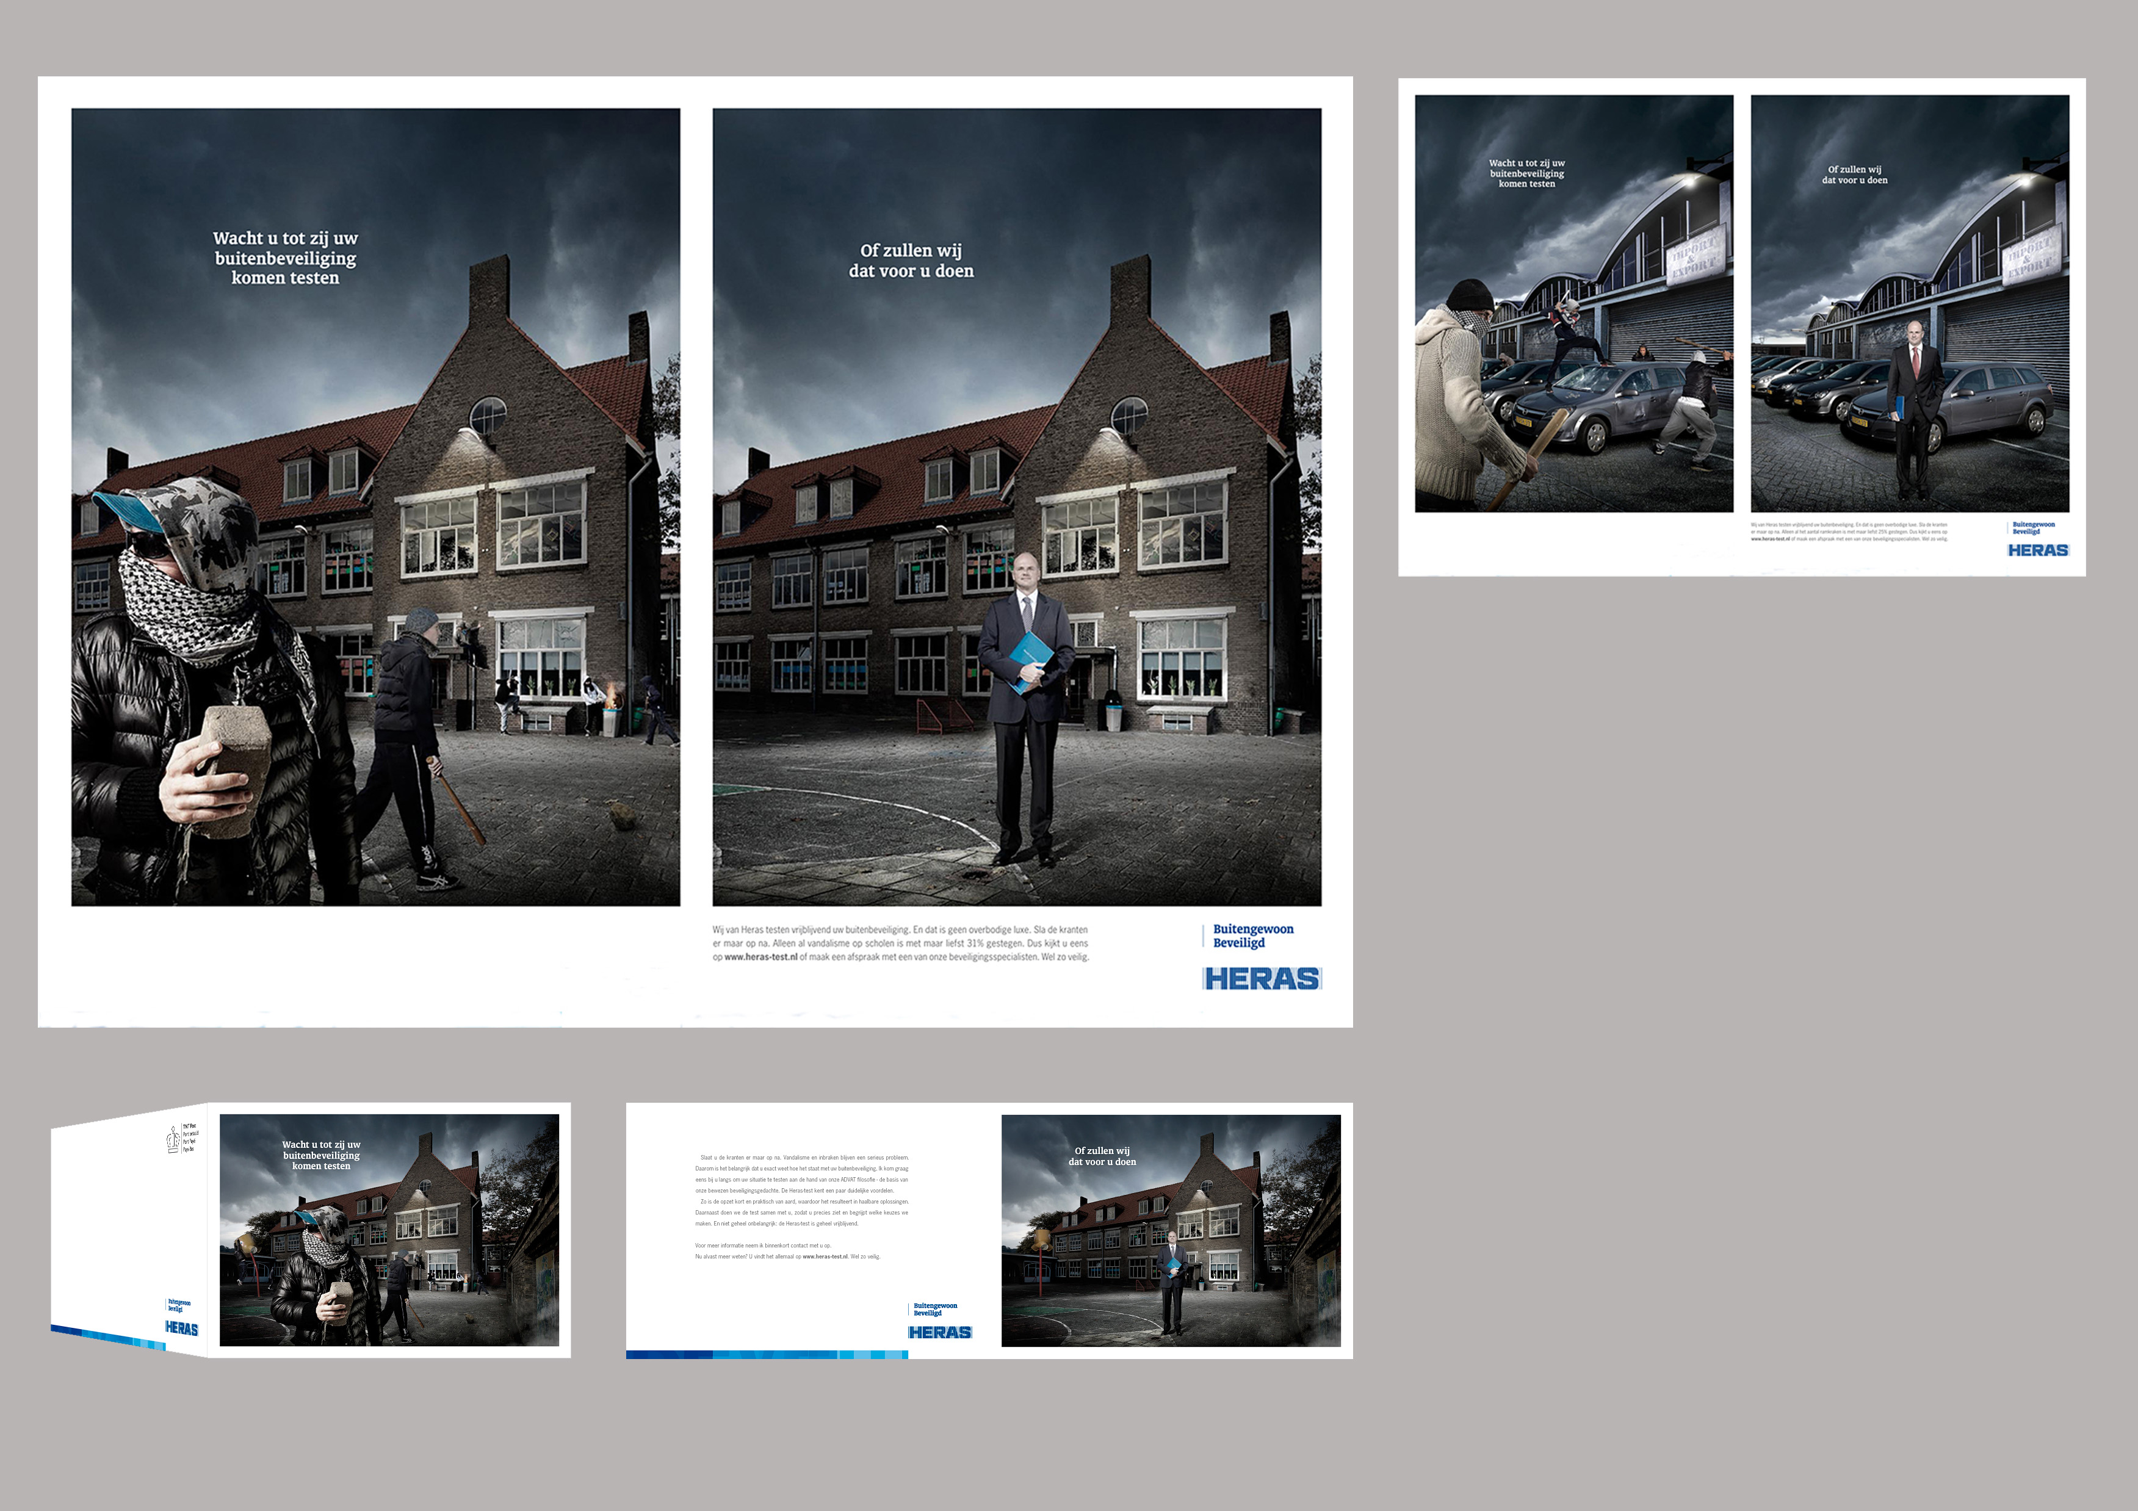Click 'Buitengewoon Beveiligd' tagline in large poster
This screenshot has height=1511, width=2138.
point(1252,936)
